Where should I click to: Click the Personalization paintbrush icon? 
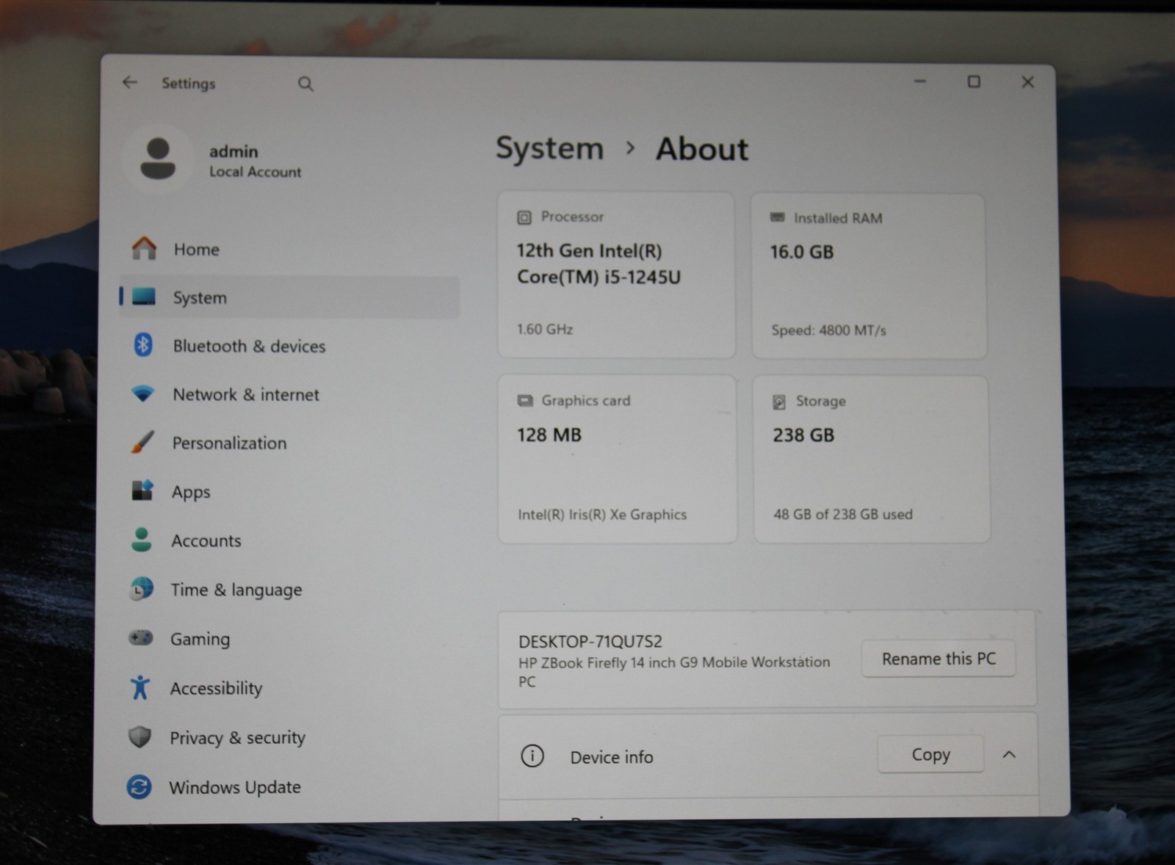pyautogui.click(x=142, y=442)
